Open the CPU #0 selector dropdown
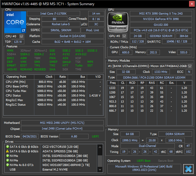This screenshot has height=176, width=196. (21, 36)
